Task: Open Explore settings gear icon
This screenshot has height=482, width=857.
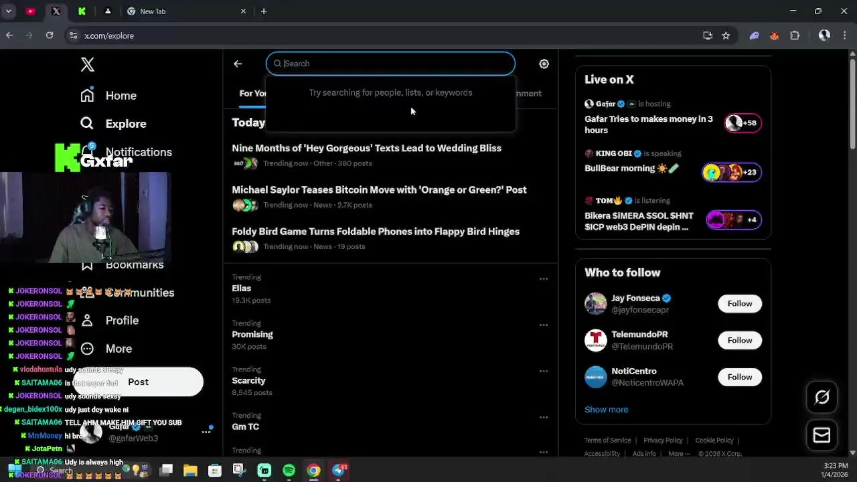Action: (x=544, y=64)
